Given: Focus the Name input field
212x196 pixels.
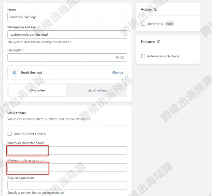Looking at the screenshot, I should [x=67, y=17].
